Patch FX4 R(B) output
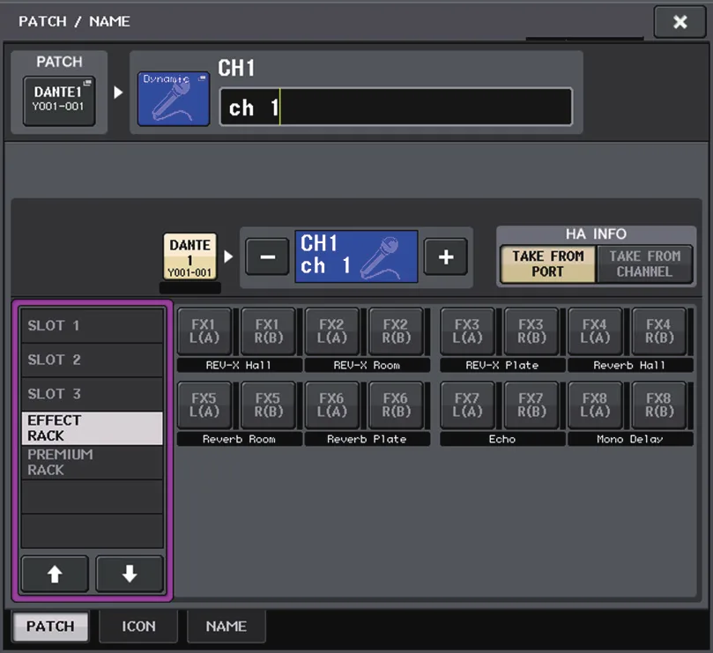 pyautogui.click(x=659, y=331)
